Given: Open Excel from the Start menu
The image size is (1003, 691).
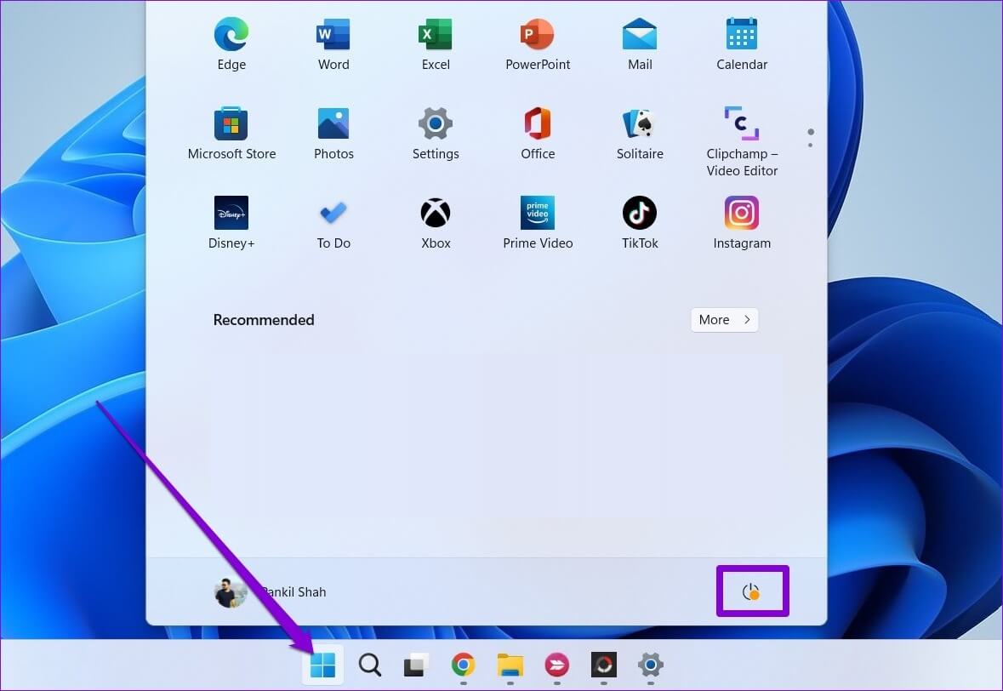Looking at the screenshot, I should point(436,43).
